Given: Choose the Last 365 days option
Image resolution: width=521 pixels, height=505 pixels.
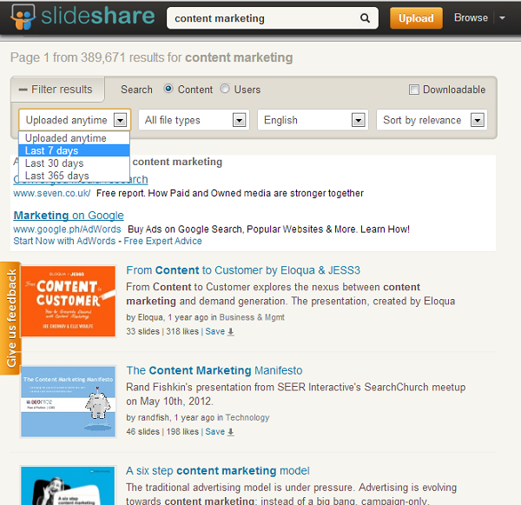Looking at the screenshot, I should (x=74, y=176).
